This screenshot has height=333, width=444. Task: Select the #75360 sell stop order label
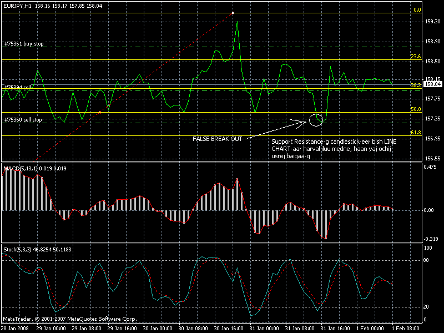(23, 119)
